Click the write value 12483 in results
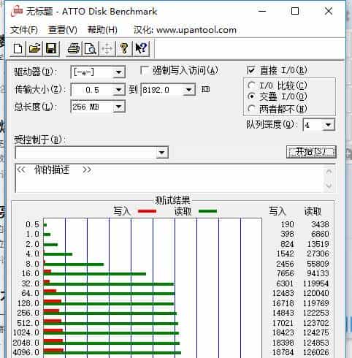The image size is (352, 358). point(283,293)
